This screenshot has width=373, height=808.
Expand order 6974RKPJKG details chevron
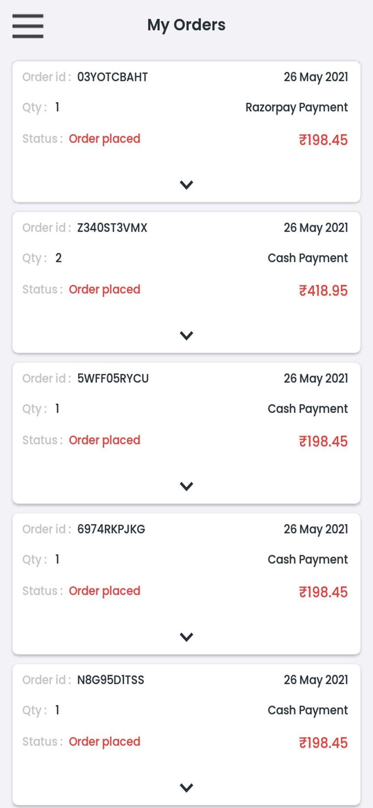pos(186,637)
